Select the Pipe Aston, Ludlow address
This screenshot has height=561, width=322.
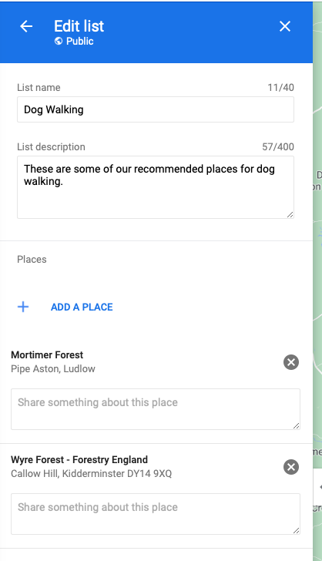53,369
